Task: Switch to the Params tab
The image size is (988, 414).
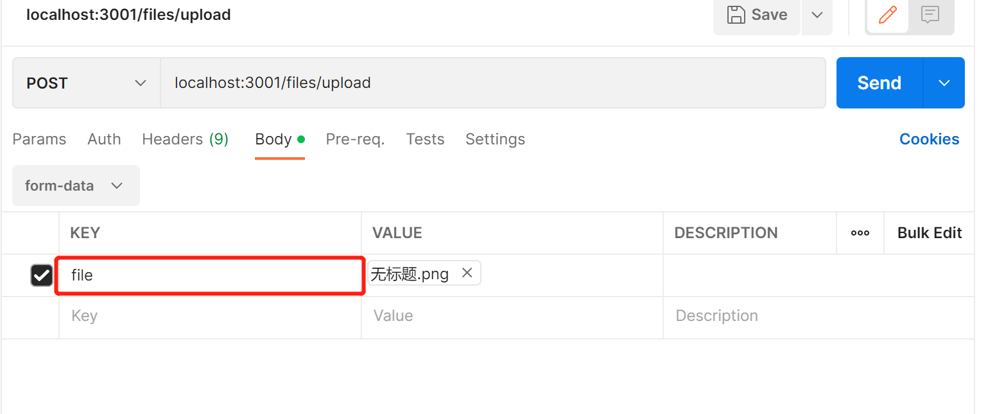Action: click(x=39, y=139)
